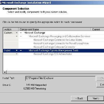Collapse the Microsoft Exchange tree node
Screen dimensions: 104x104
21,33
